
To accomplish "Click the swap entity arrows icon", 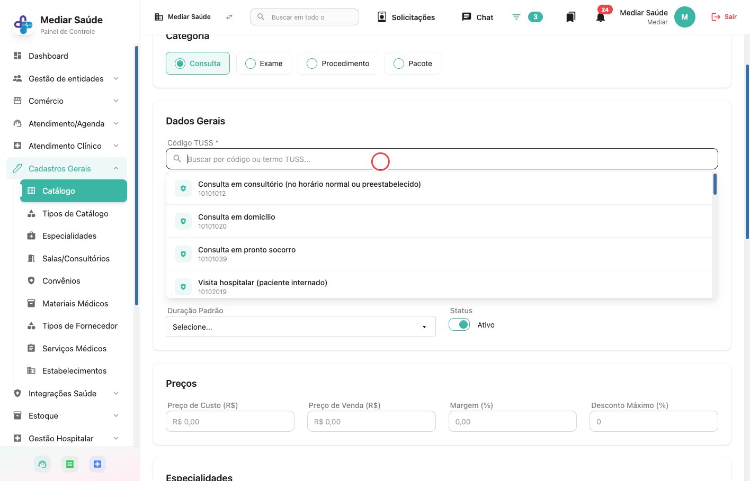I will tap(229, 17).
